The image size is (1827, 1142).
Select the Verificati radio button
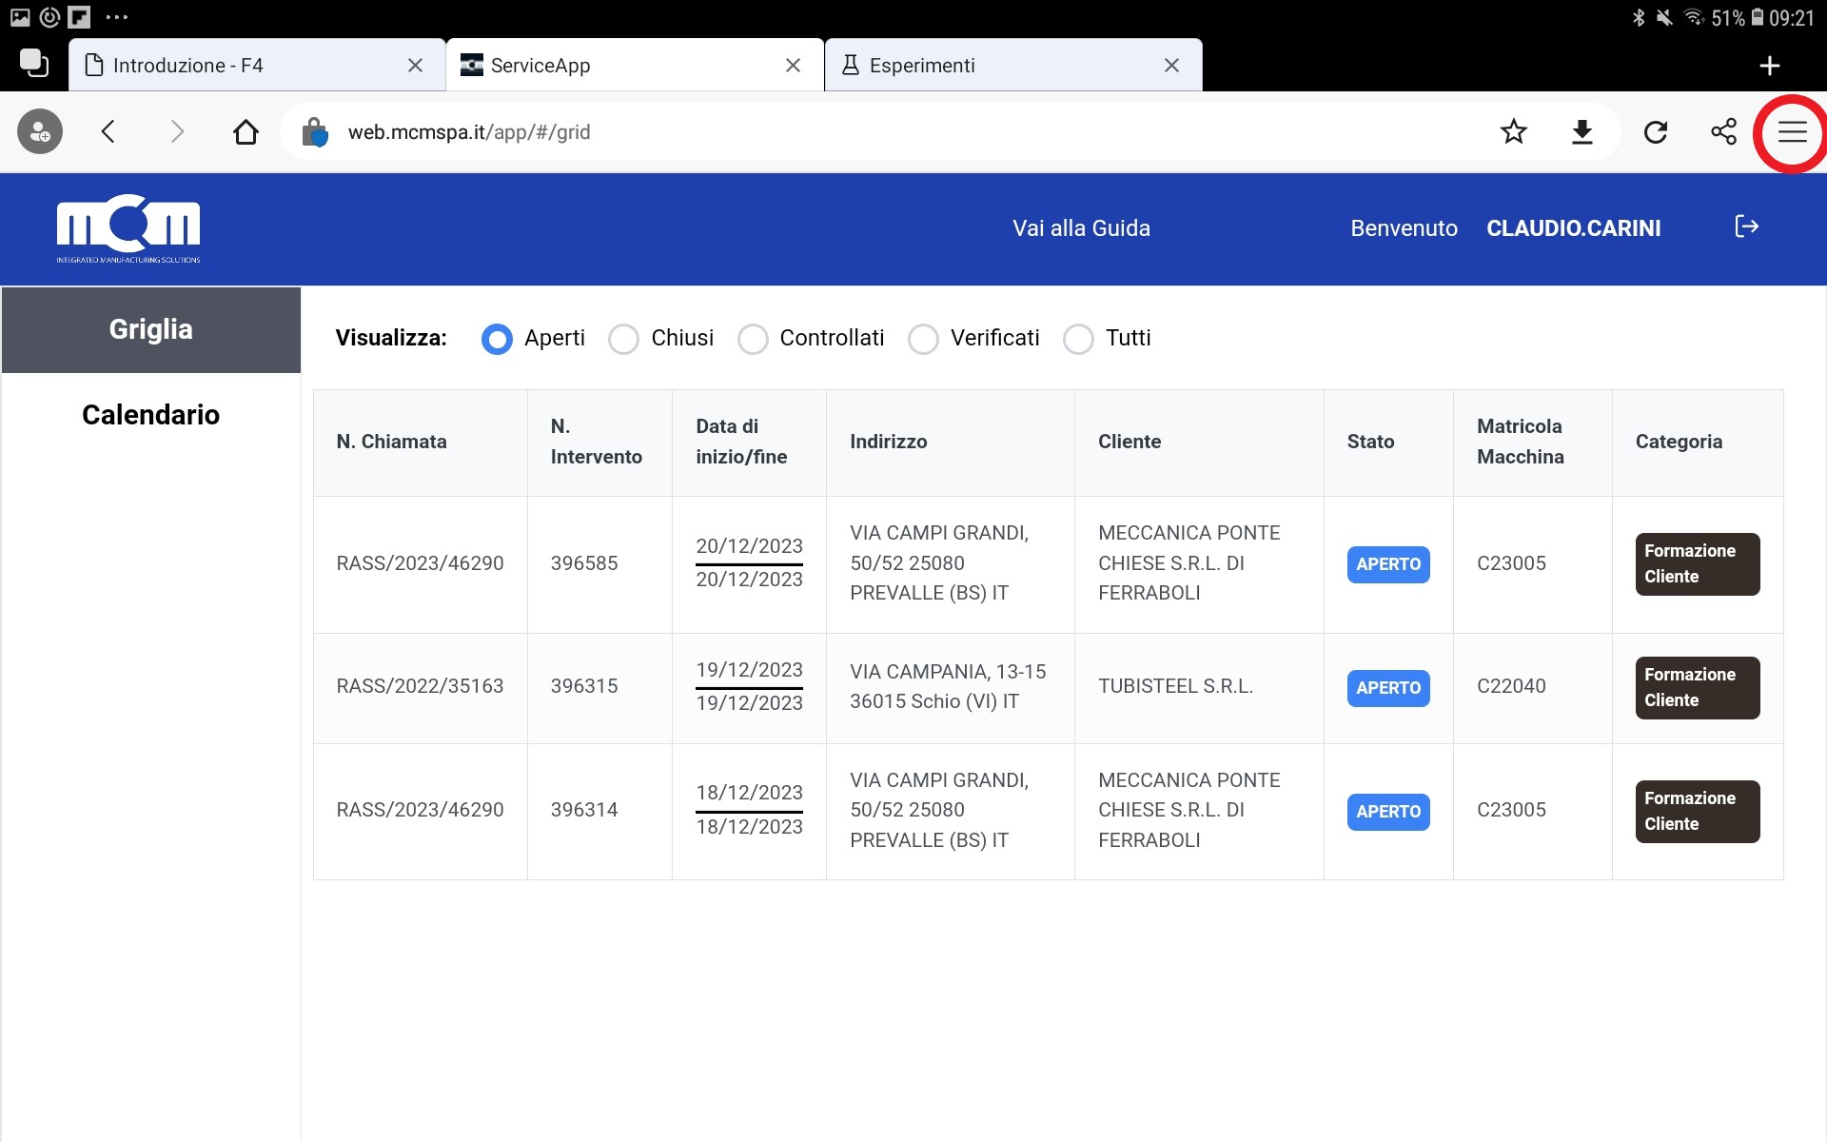(x=923, y=339)
